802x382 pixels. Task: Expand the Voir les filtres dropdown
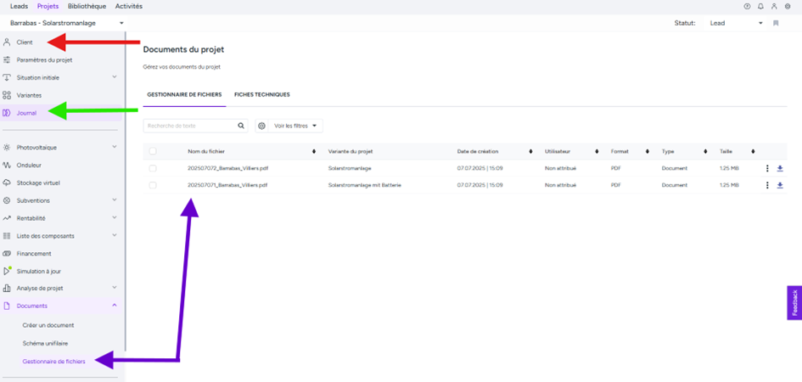[x=295, y=126]
